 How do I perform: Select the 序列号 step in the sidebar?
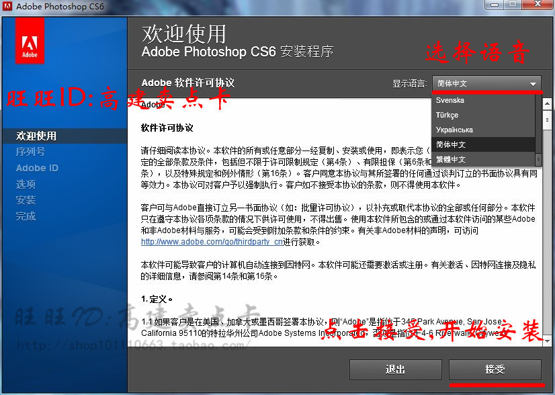30,152
